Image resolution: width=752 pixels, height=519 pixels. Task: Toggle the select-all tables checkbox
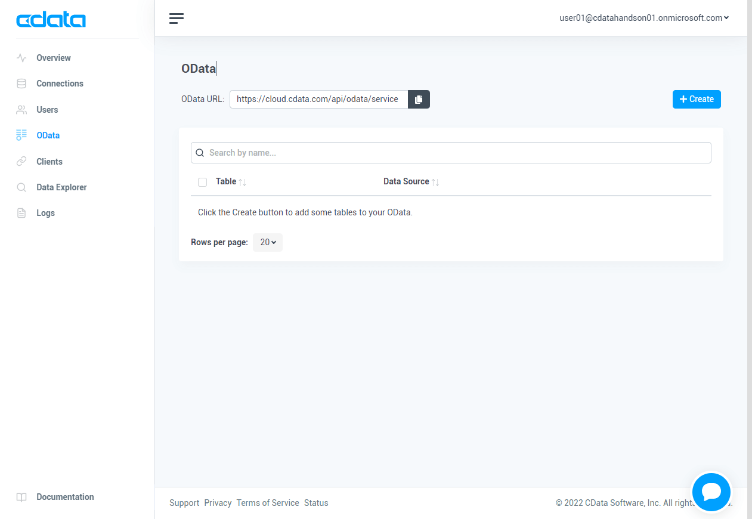click(202, 182)
